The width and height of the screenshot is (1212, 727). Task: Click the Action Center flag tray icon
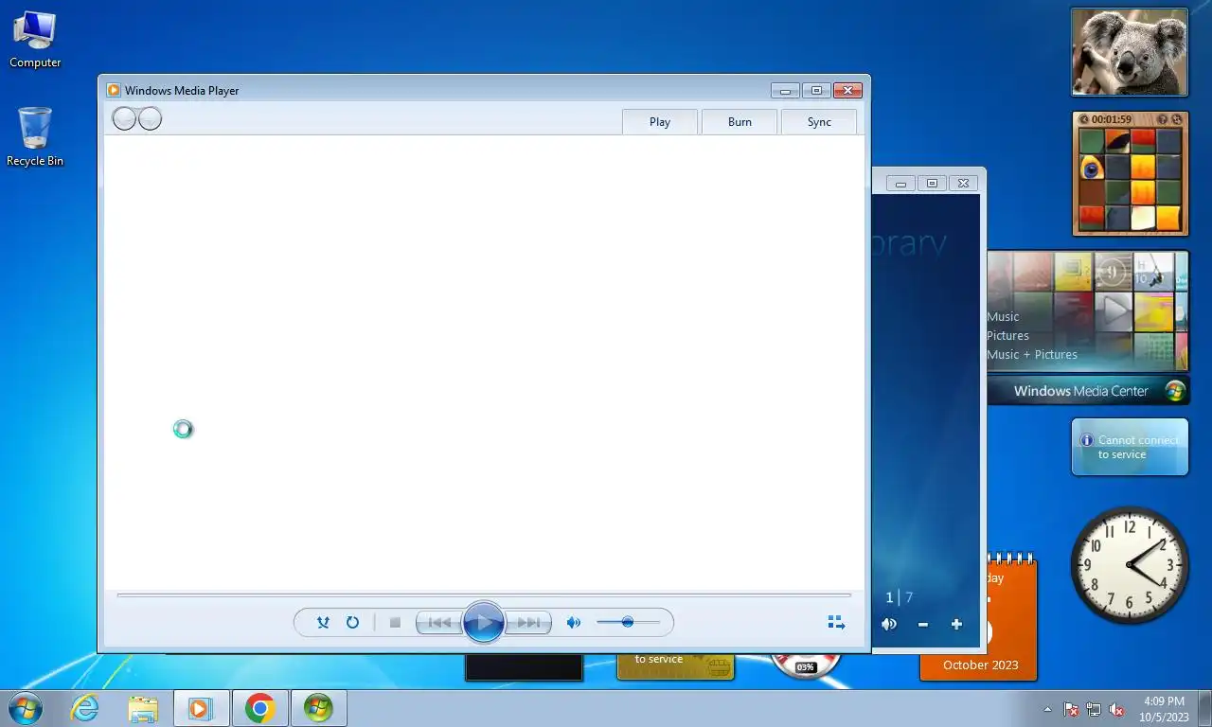[x=1071, y=709]
